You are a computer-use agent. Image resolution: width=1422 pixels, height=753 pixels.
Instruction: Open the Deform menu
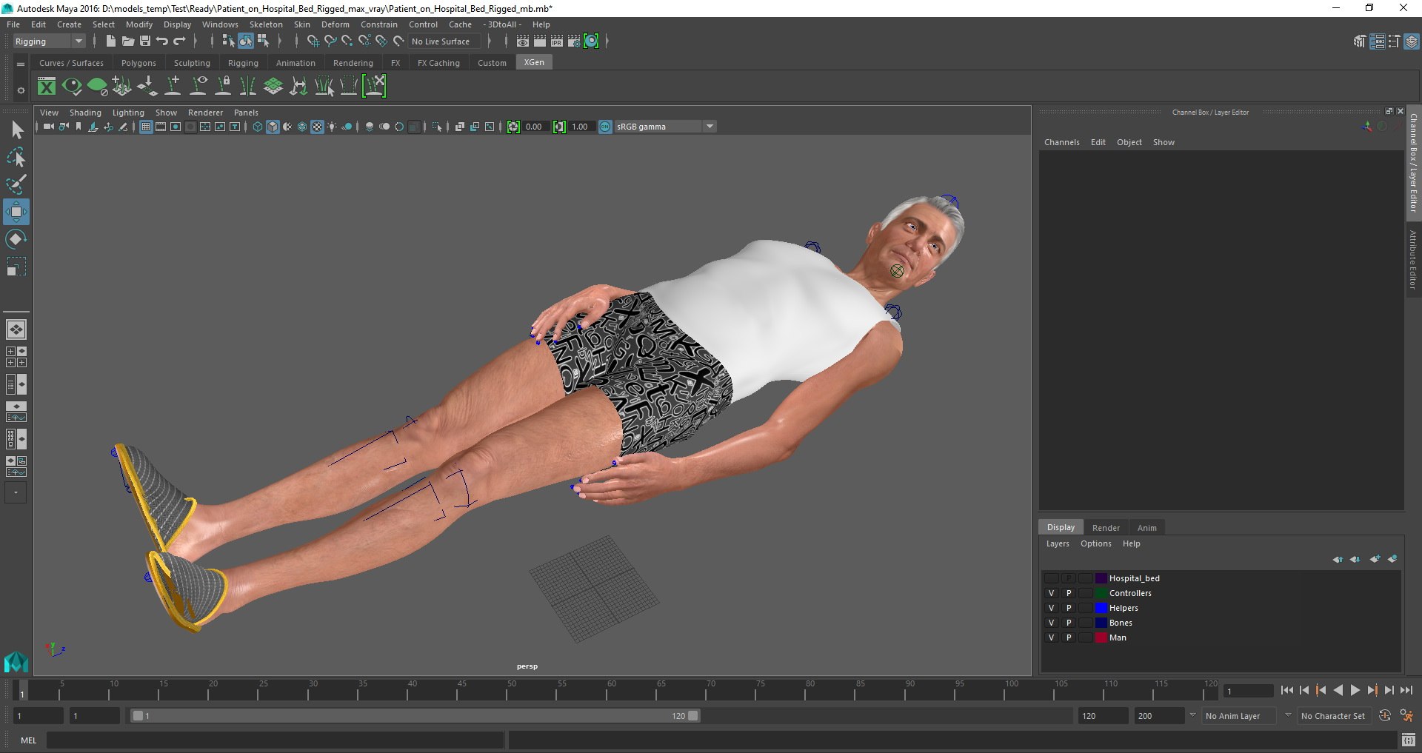pyautogui.click(x=335, y=24)
